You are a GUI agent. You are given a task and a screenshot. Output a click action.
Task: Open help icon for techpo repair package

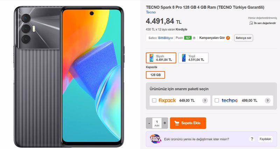[267, 100]
